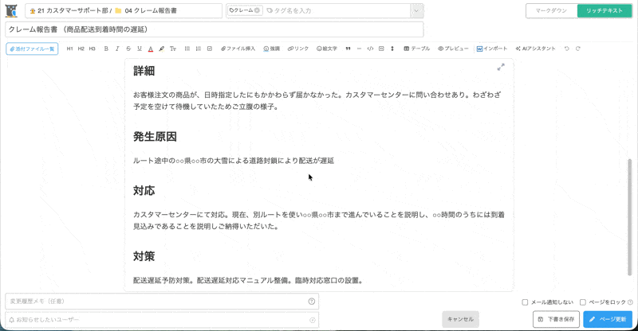Image resolution: width=638 pixels, height=331 pixels.
Task: Insert a blockquote with the quote icon
Action: coord(348,49)
